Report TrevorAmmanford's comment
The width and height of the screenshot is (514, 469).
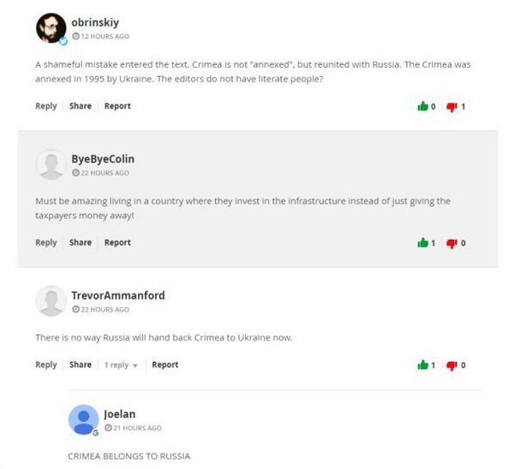tap(165, 365)
